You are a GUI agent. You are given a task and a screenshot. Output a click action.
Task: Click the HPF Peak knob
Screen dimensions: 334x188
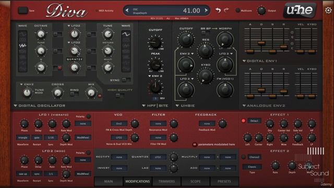click(x=156, y=65)
